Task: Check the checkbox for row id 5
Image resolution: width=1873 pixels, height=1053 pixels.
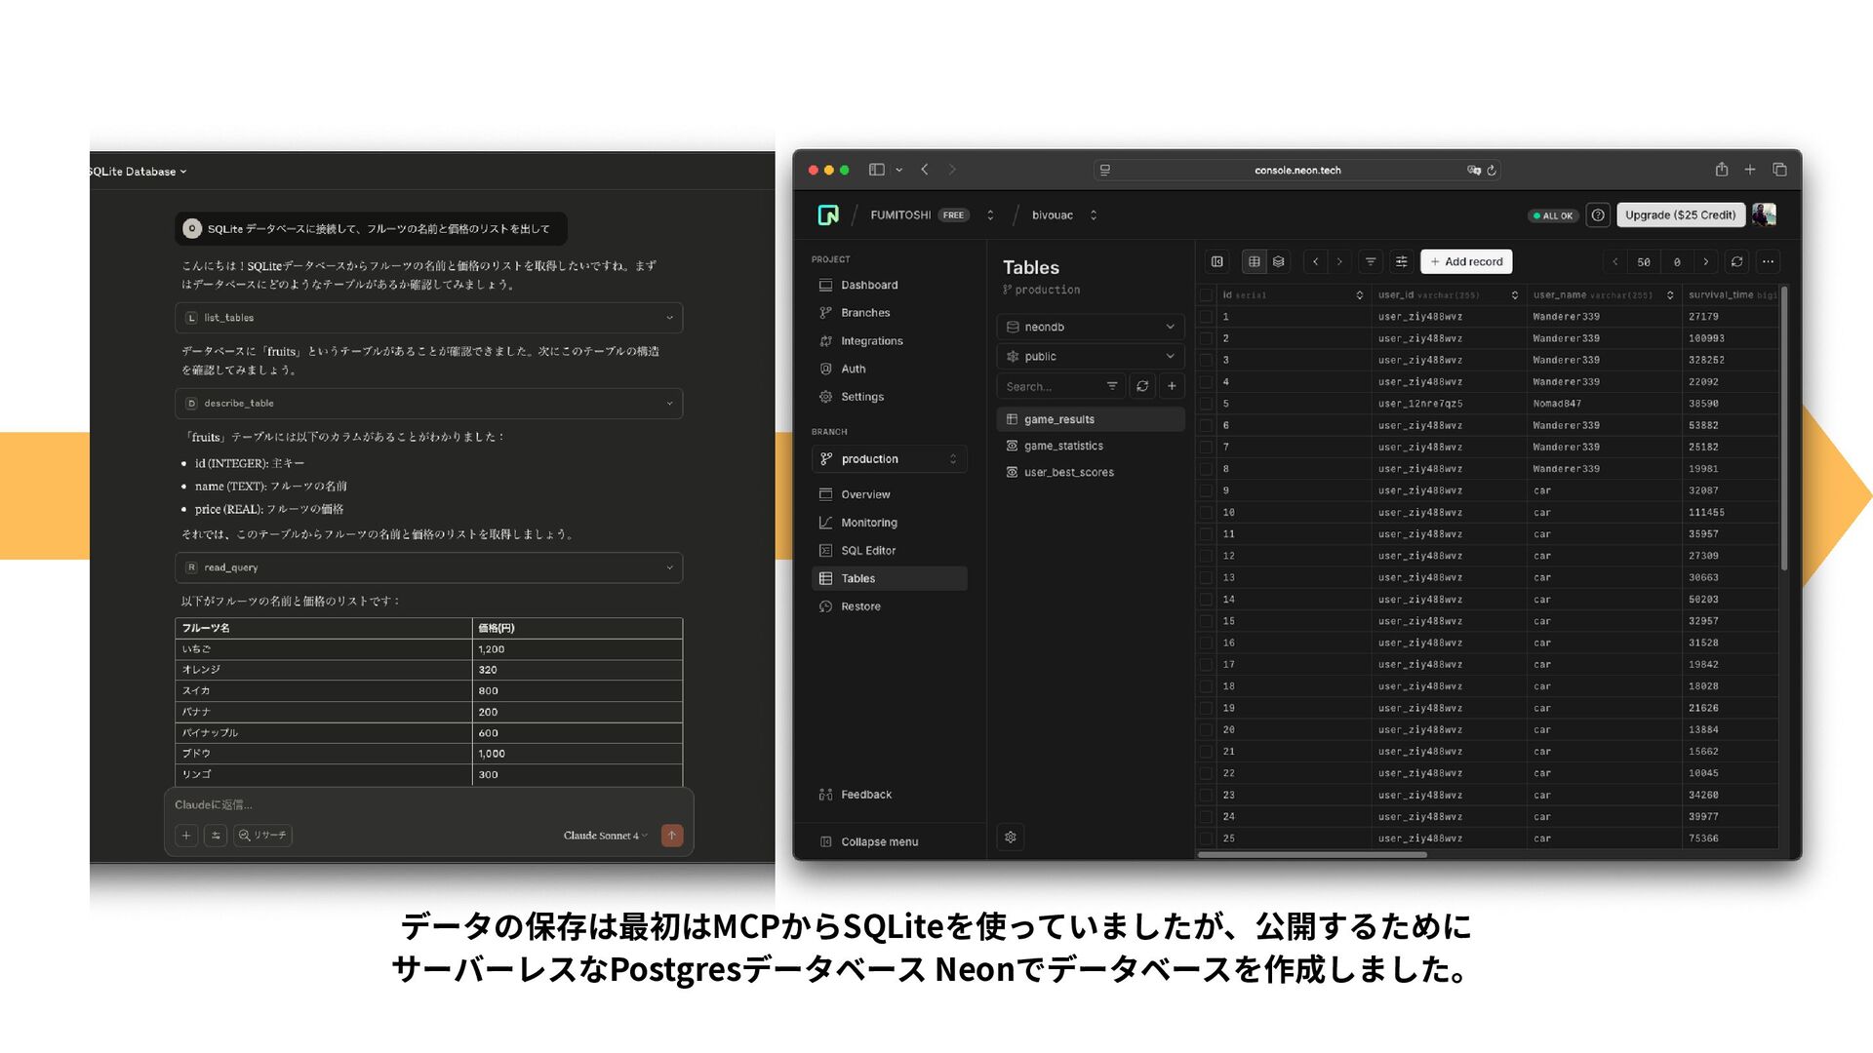Action: (1207, 404)
